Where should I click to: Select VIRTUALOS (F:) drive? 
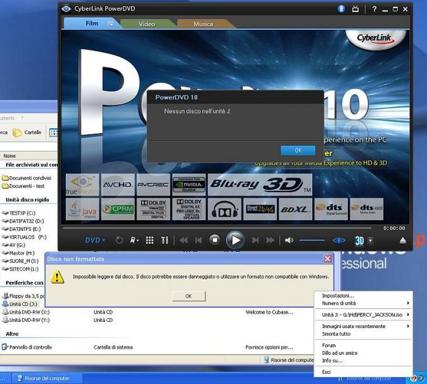[x=24, y=237]
